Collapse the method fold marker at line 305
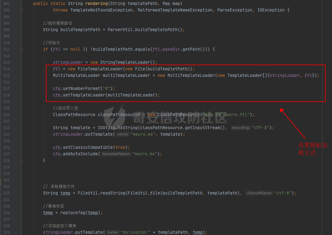This screenshot has width=332, height=235. pos(21,10)
